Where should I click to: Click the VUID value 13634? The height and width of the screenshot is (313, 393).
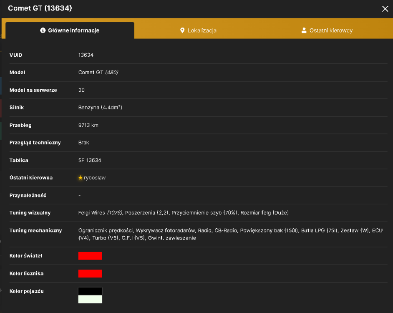[x=86, y=55]
